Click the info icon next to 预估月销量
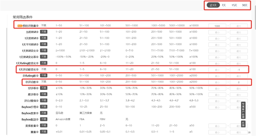Image resolution: width=256 pixels, height=136 pixels. click(x=37, y=26)
